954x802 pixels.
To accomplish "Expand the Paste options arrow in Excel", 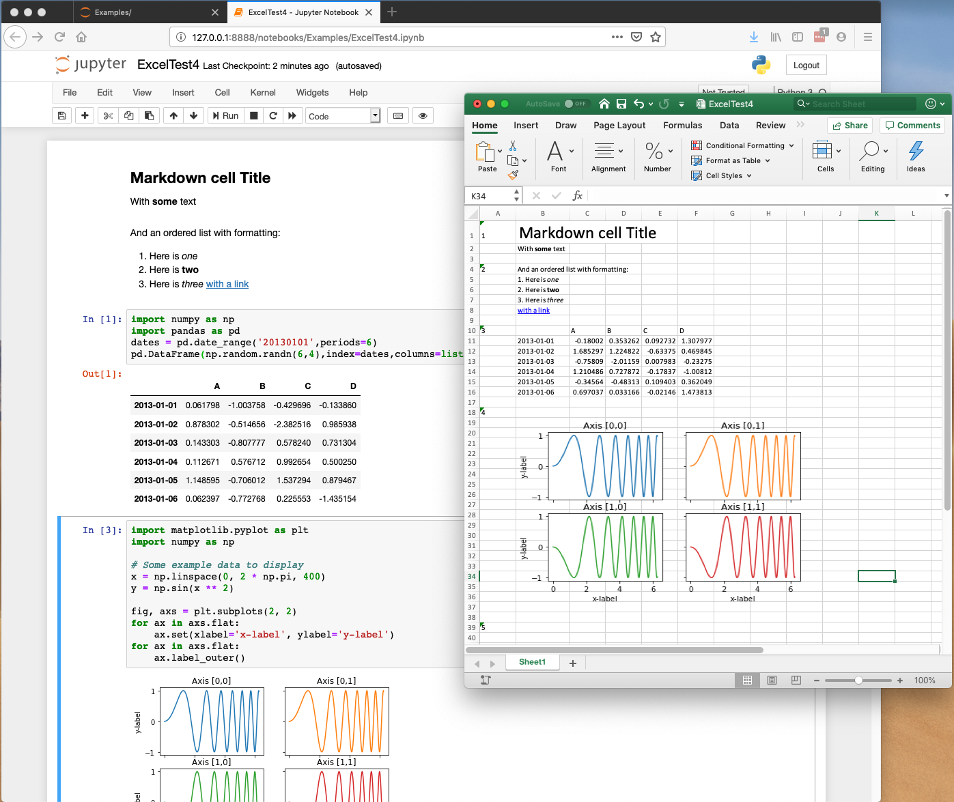I will (x=501, y=151).
